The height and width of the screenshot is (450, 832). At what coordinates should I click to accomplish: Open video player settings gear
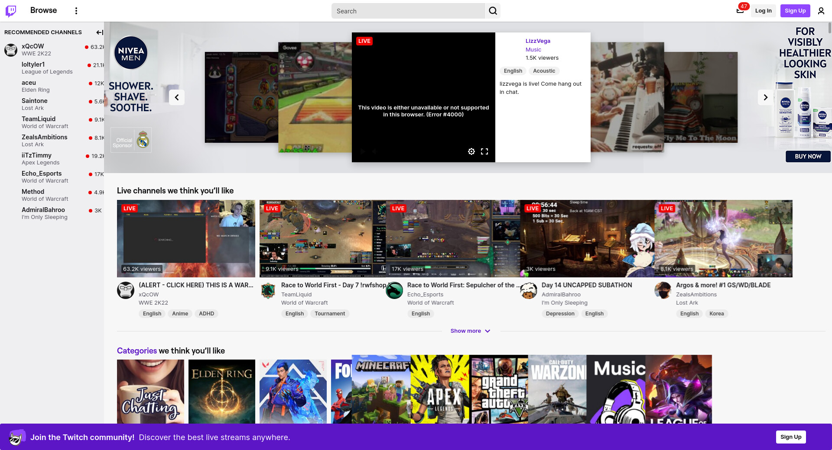[x=471, y=151]
